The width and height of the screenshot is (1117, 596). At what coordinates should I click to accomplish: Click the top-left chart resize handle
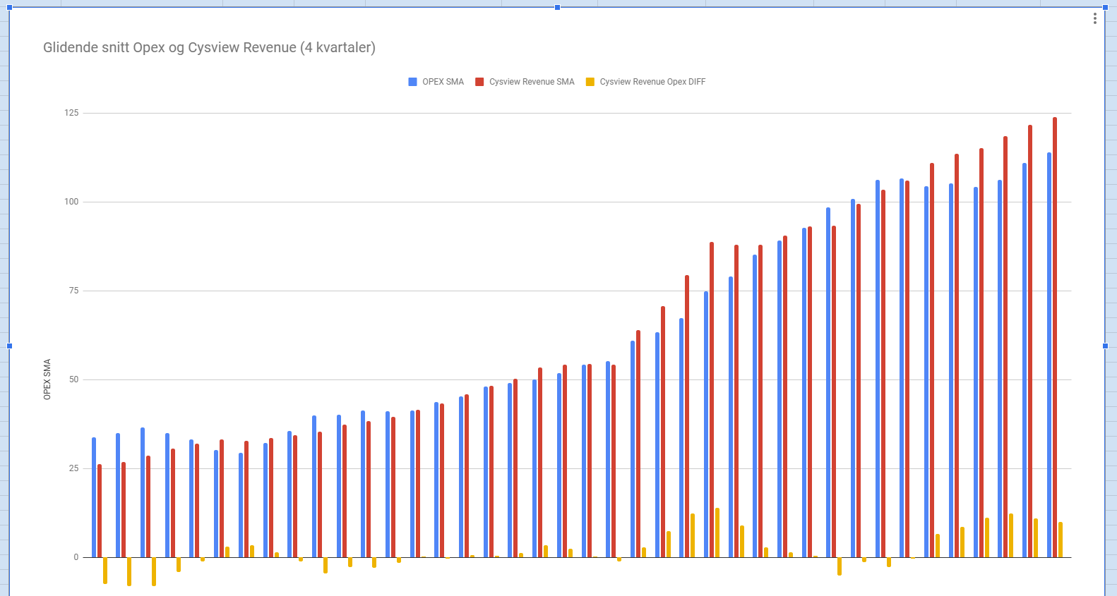[x=9, y=7]
